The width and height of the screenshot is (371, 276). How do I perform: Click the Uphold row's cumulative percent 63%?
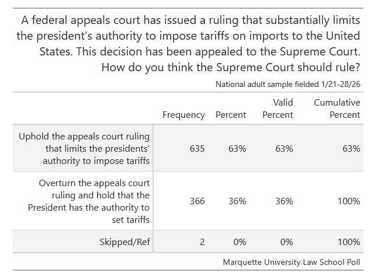[x=351, y=149]
